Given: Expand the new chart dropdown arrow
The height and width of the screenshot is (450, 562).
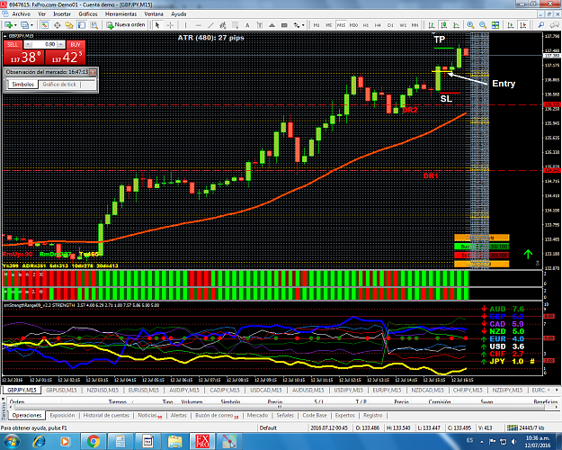Looking at the screenshot, I should (15, 25).
